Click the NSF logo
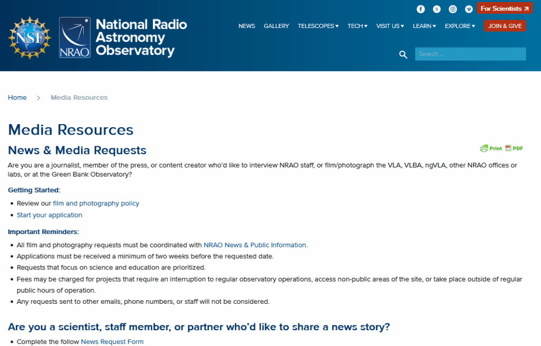 click(x=30, y=37)
